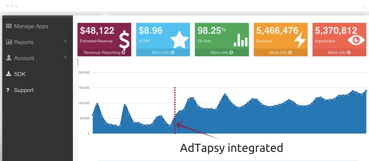
Task: Click the eye icon on Impressions card
Action: (x=356, y=40)
